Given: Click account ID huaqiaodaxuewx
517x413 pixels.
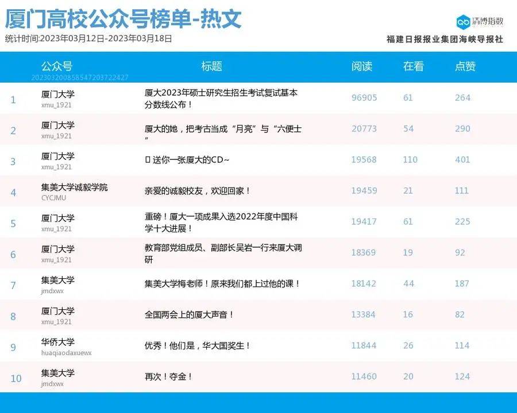Looking at the screenshot, I should coord(66,353).
